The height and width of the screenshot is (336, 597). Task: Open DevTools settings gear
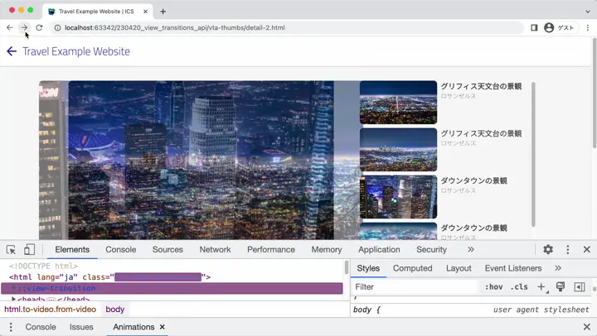click(x=548, y=249)
